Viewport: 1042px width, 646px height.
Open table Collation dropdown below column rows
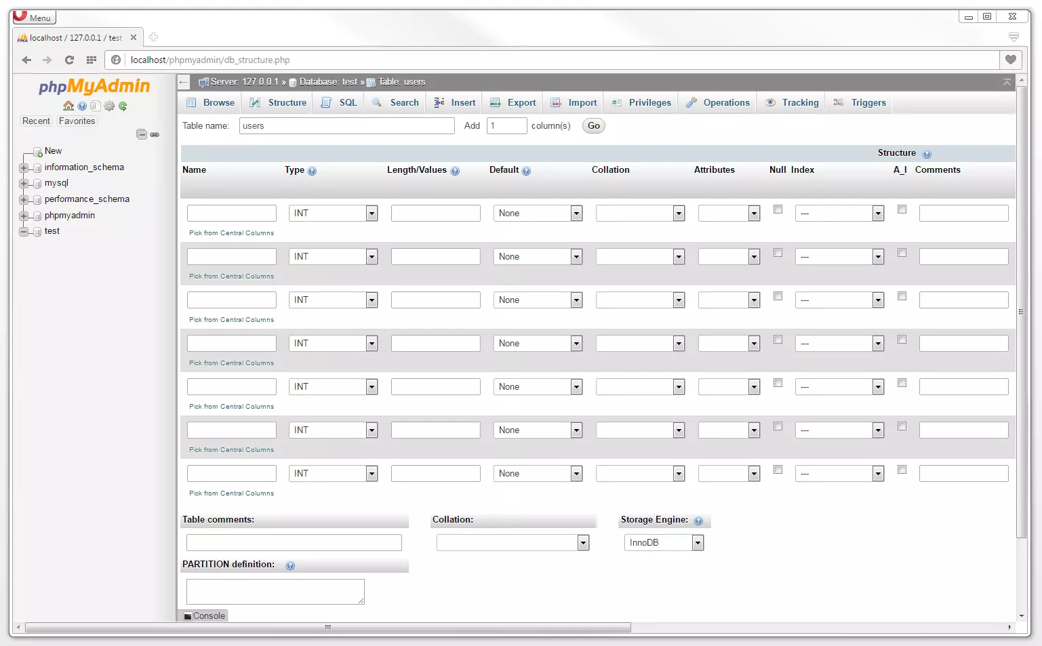pos(513,543)
